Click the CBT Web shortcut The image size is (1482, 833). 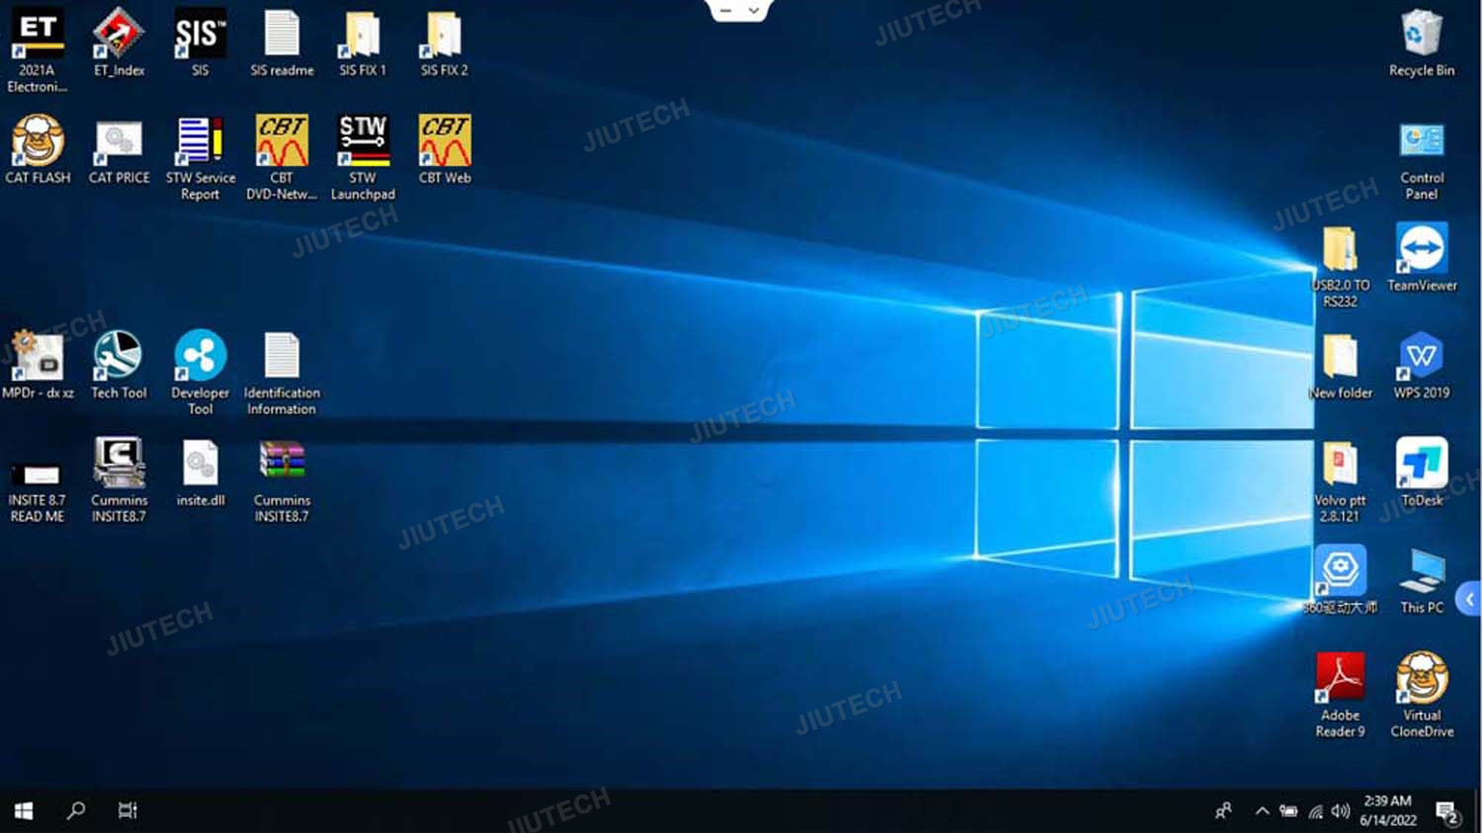(x=445, y=141)
